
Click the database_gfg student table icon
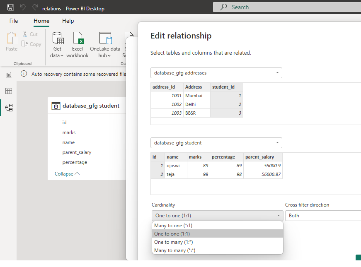click(x=56, y=106)
